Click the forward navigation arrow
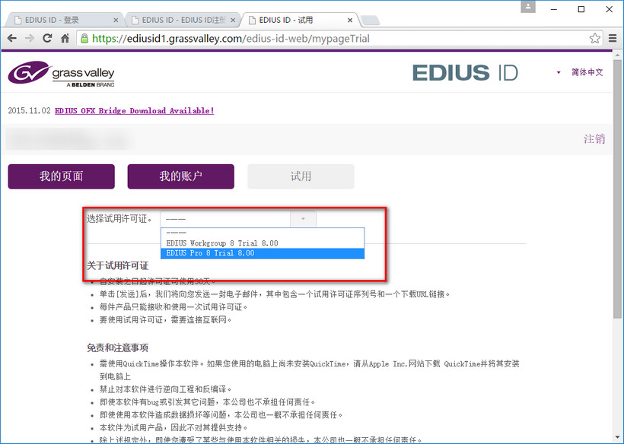Image resolution: width=624 pixels, height=444 pixels. click(x=29, y=36)
